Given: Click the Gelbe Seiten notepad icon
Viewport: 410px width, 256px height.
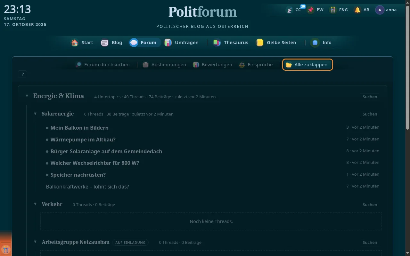Looking at the screenshot, I should (x=260, y=43).
